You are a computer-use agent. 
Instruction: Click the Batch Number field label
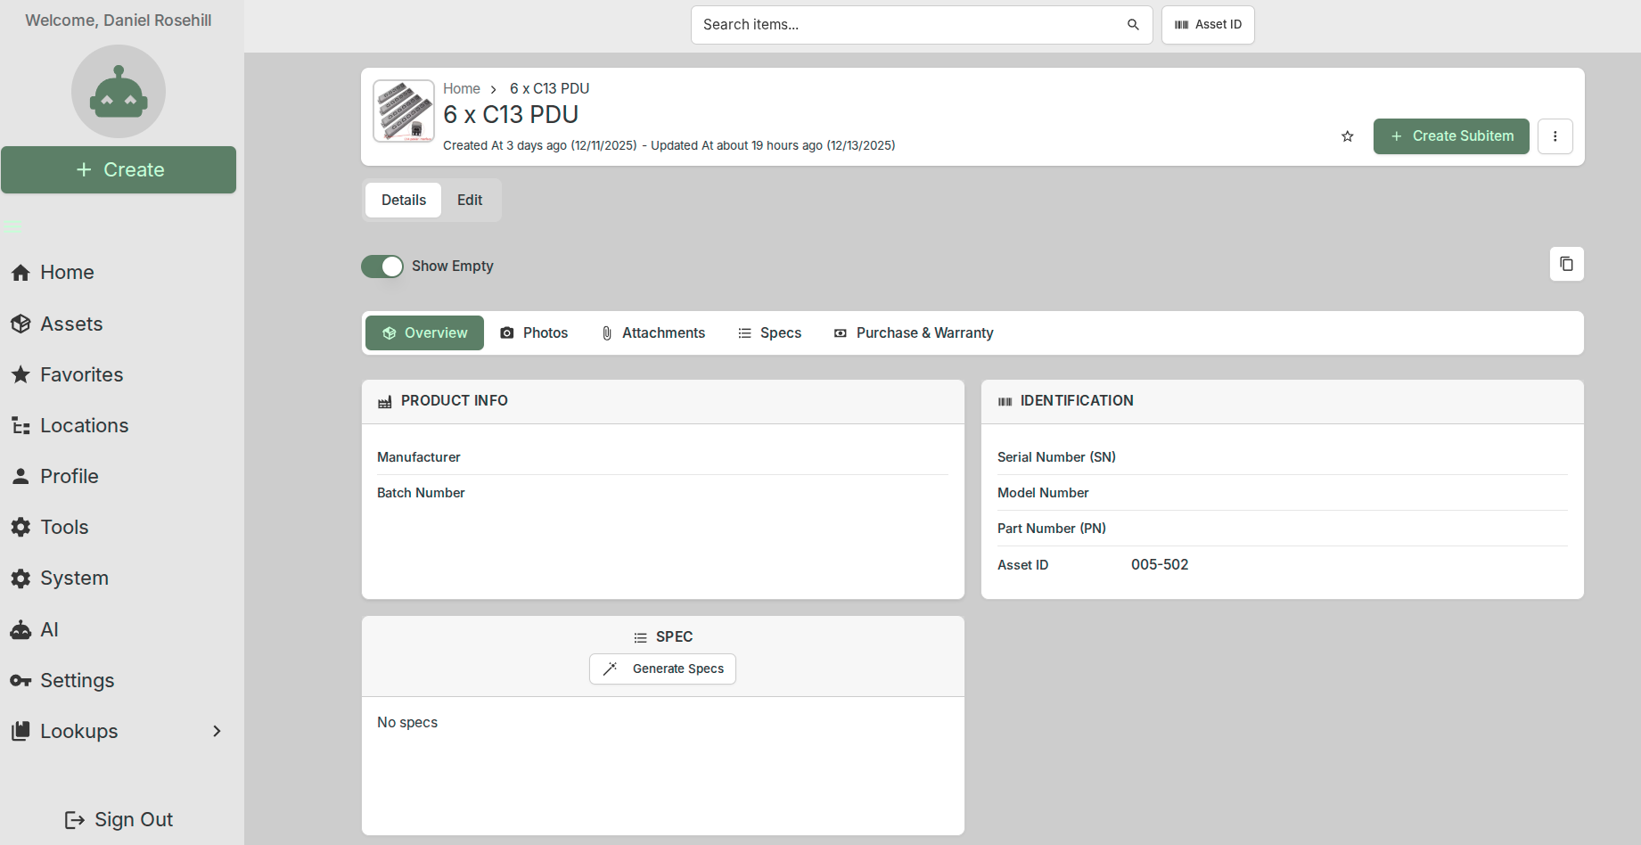[421, 493]
